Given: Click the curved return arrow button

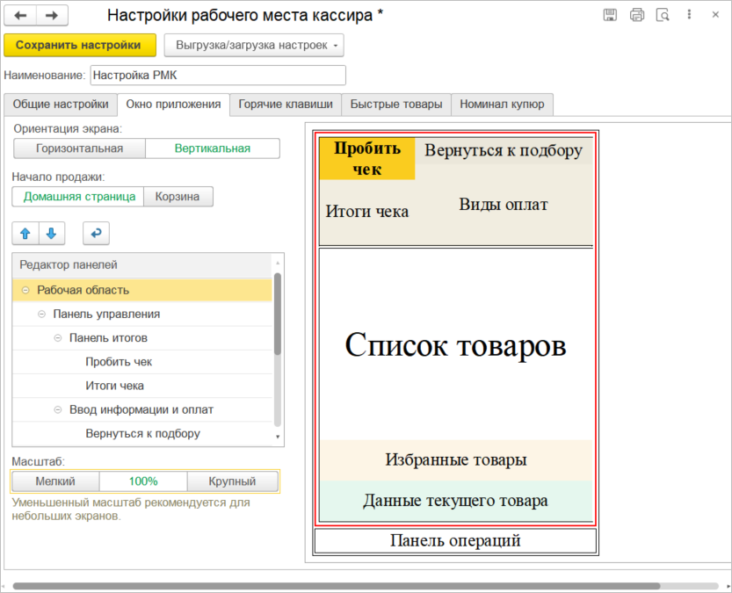Looking at the screenshot, I should tap(96, 234).
